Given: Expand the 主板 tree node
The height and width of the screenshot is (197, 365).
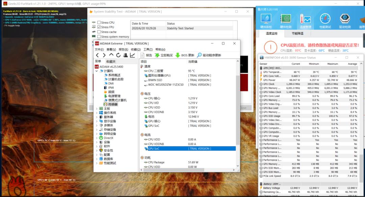Looking at the screenshot, I should tap(97, 108).
